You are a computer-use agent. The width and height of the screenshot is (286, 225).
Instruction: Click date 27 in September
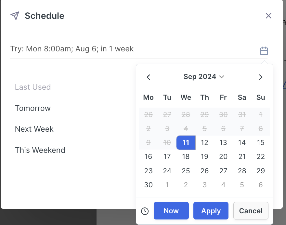pos(223,171)
